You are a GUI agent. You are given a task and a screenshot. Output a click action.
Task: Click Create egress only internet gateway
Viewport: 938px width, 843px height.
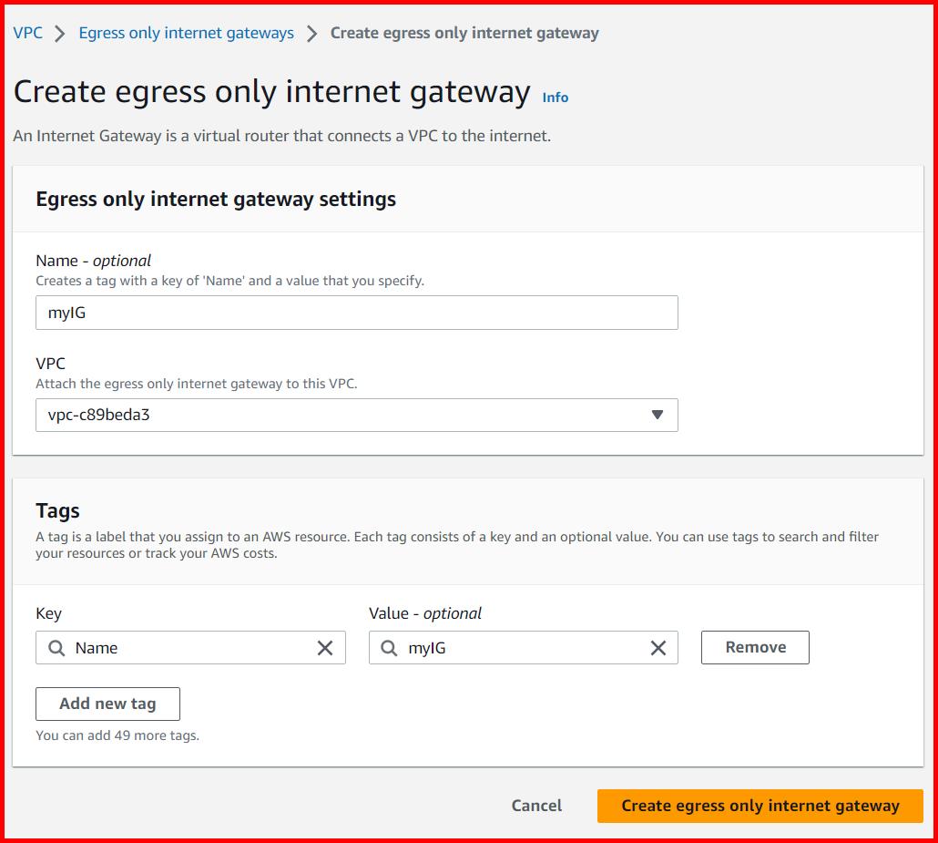760,806
